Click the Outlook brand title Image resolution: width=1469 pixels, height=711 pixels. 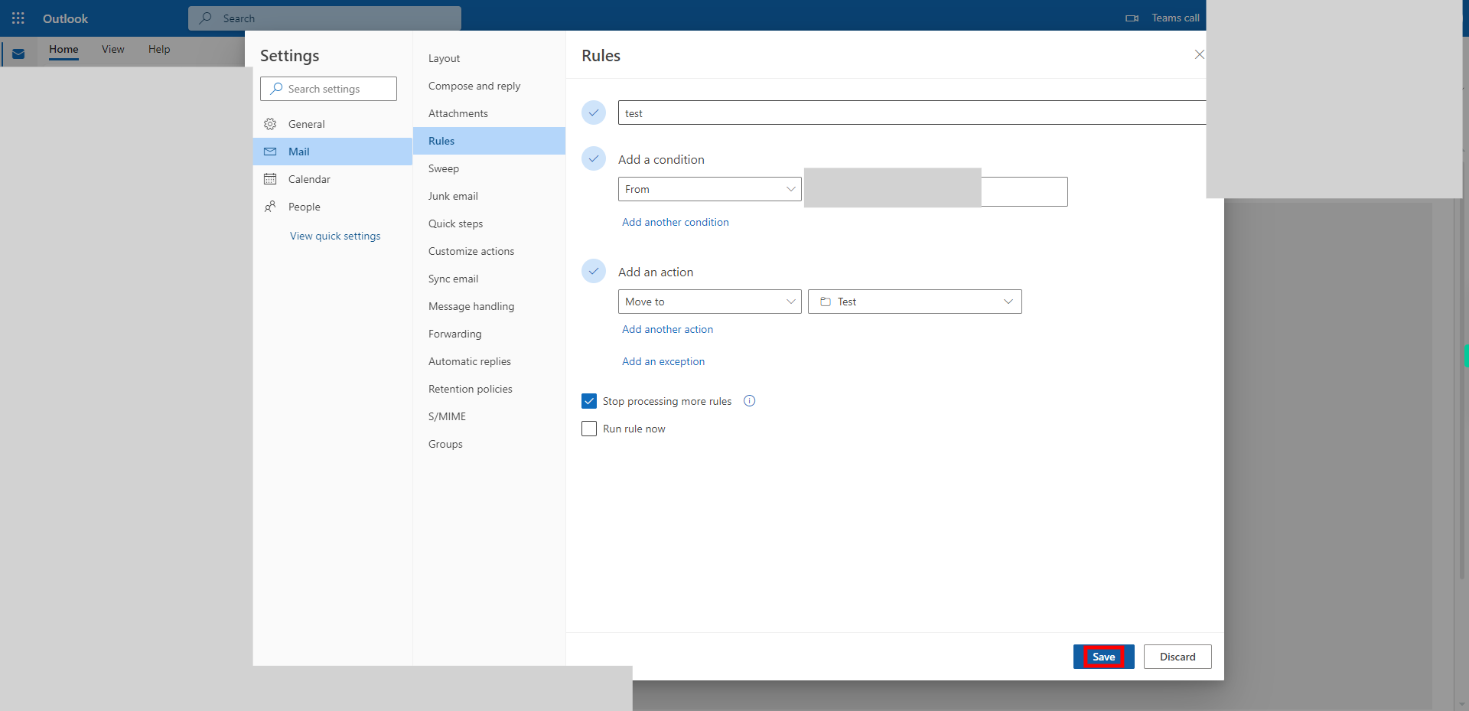pos(65,18)
